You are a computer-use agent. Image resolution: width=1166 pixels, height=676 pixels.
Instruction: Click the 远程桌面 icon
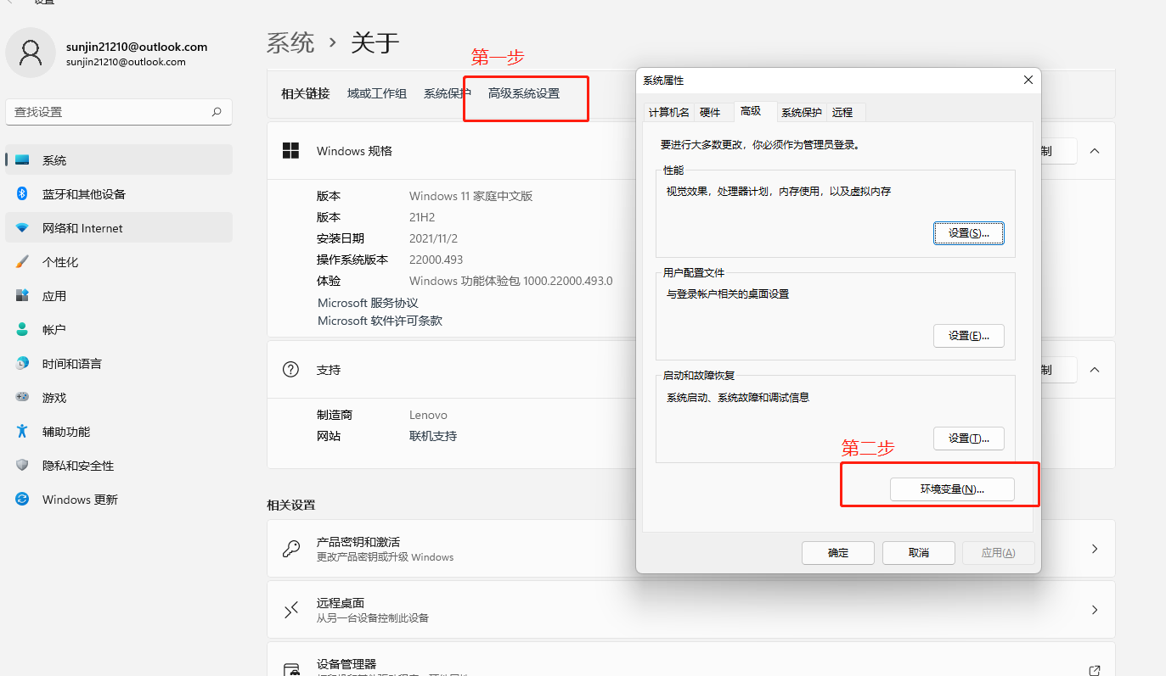(290, 609)
